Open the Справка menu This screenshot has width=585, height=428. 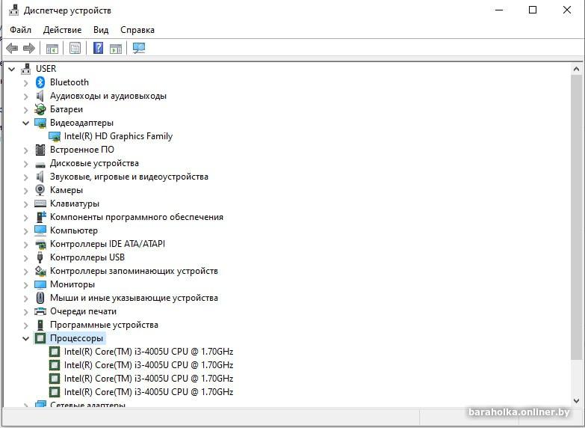[x=137, y=30]
